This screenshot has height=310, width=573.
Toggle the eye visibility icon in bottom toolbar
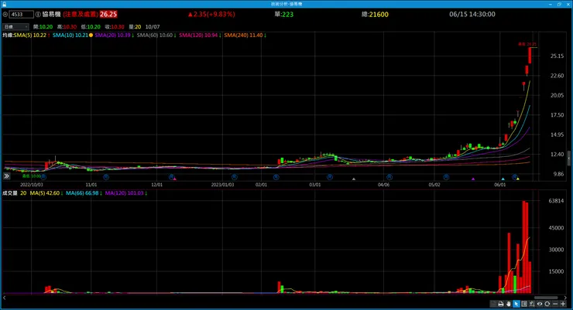[540, 304]
